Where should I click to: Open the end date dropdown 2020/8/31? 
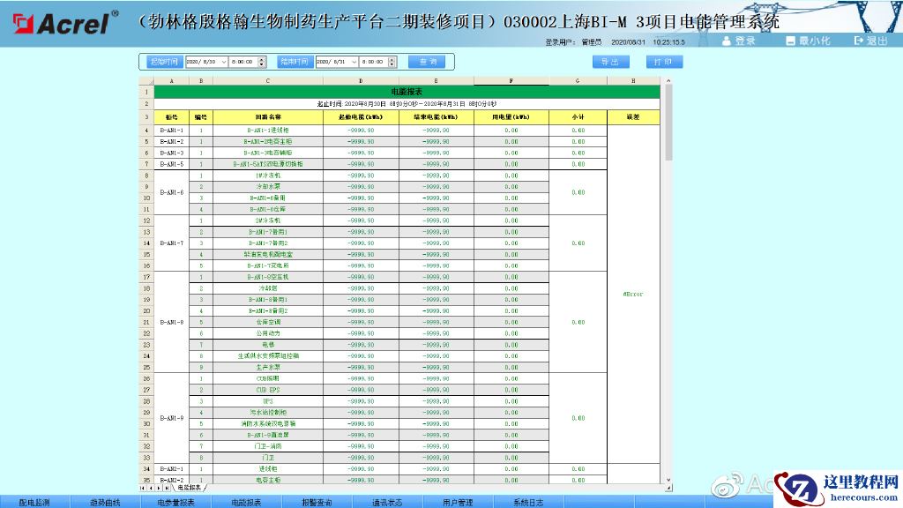click(354, 62)
